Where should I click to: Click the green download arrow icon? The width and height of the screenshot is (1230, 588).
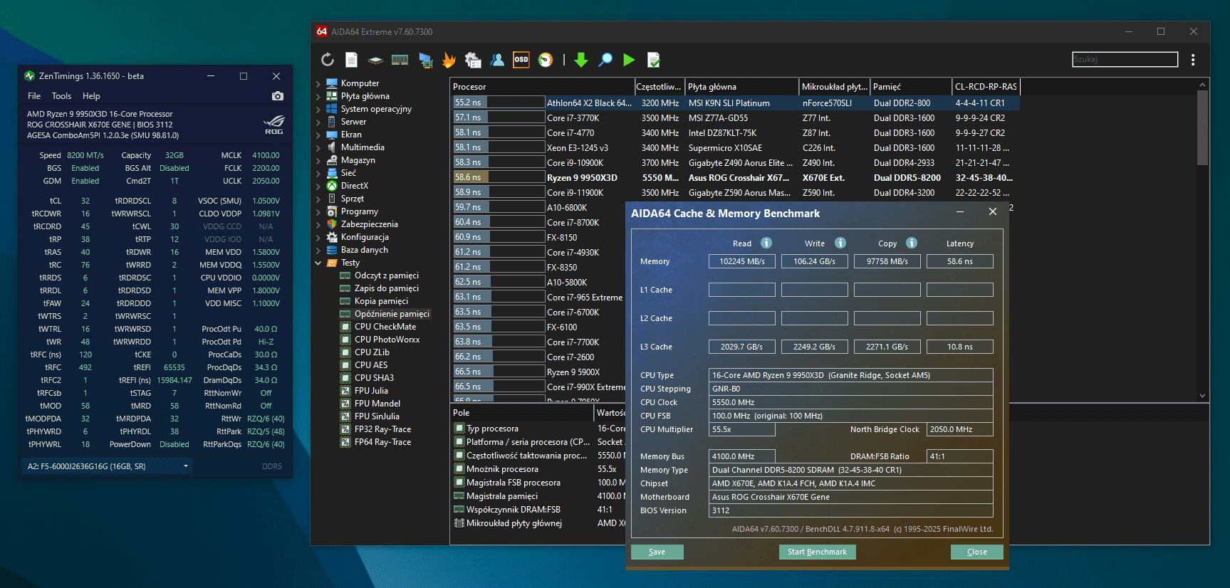click(x=581, y=60)
